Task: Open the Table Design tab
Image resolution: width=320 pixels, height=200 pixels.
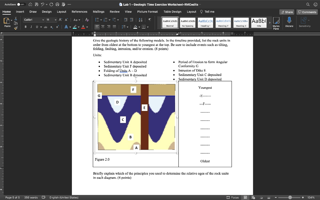Action: [x=172, y=12]
